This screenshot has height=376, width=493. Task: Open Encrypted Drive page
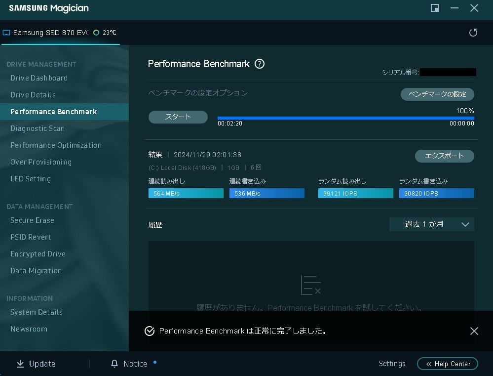pos(38,254)
